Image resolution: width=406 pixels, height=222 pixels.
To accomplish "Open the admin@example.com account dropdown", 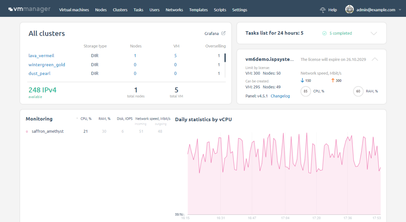I will (x=400, y=10).
